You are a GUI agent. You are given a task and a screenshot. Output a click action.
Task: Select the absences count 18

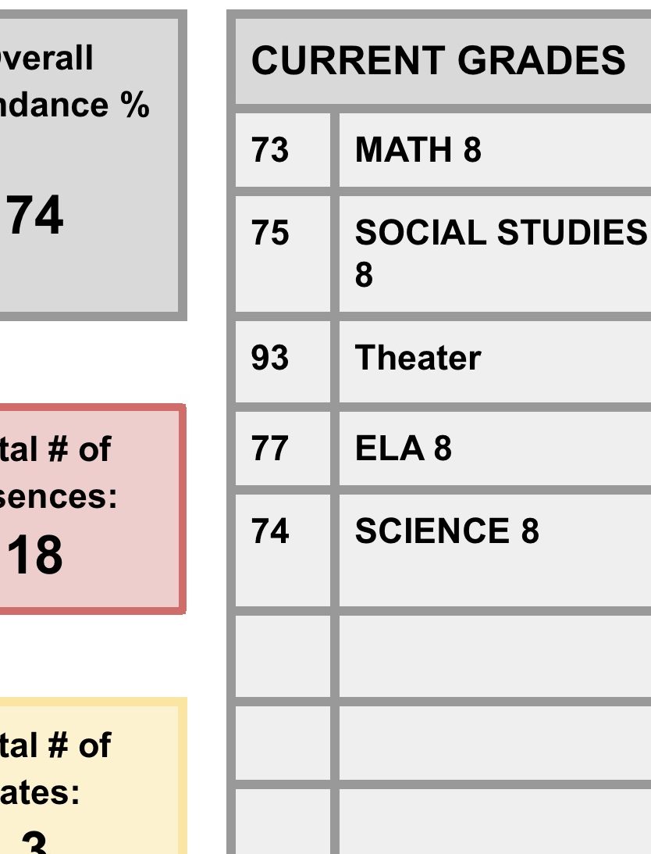tap(34, 555)
